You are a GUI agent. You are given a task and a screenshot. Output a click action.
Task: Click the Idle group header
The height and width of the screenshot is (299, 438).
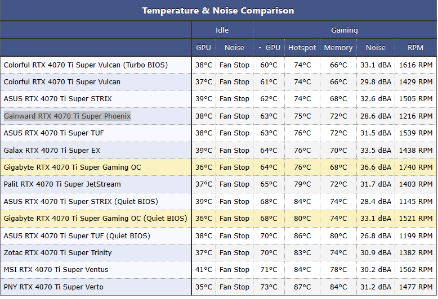point(222,30)
